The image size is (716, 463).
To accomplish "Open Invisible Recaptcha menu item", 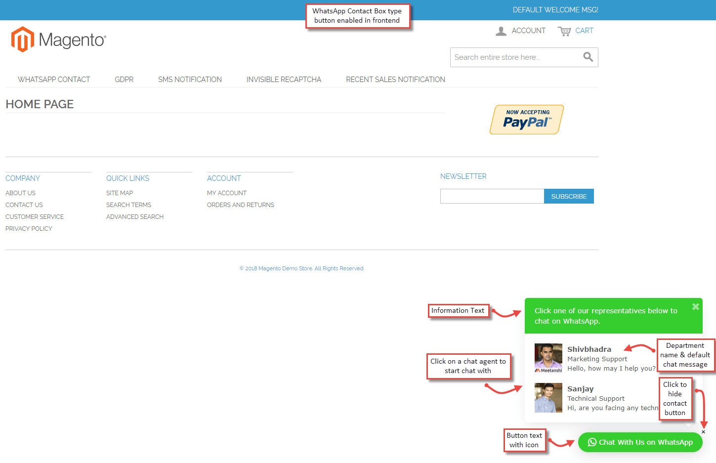I will [x=284, y=80].
